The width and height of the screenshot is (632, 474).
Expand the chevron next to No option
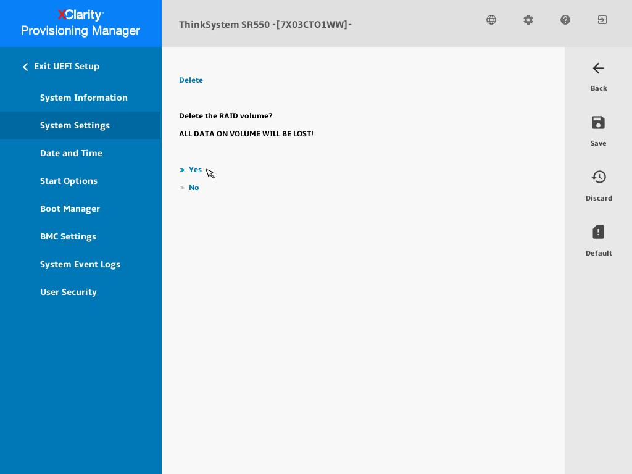click(182, 188)
